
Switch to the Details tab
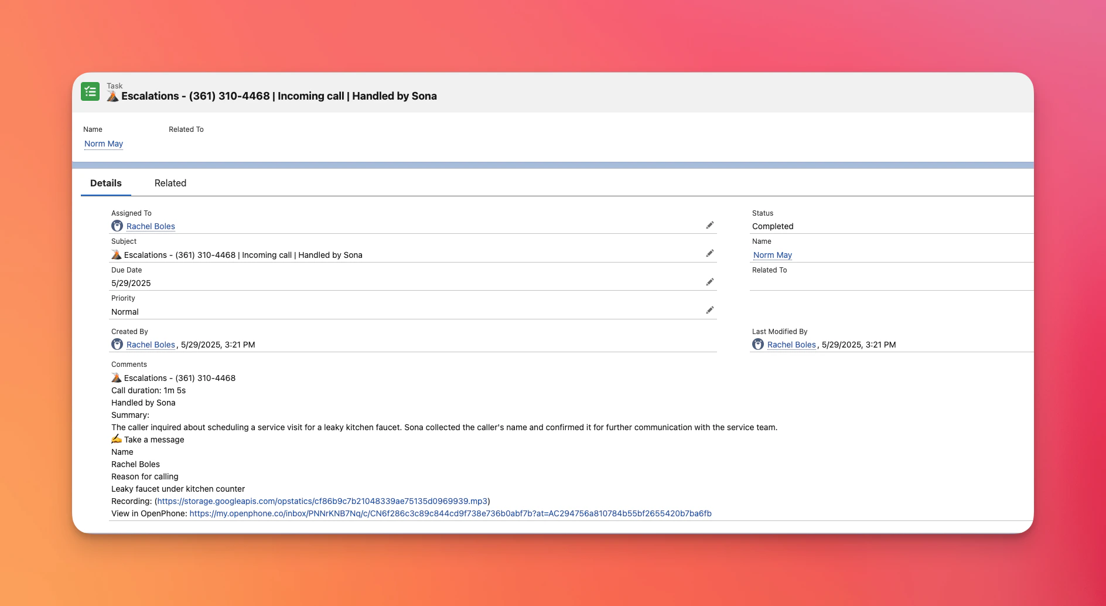(105, 183)
